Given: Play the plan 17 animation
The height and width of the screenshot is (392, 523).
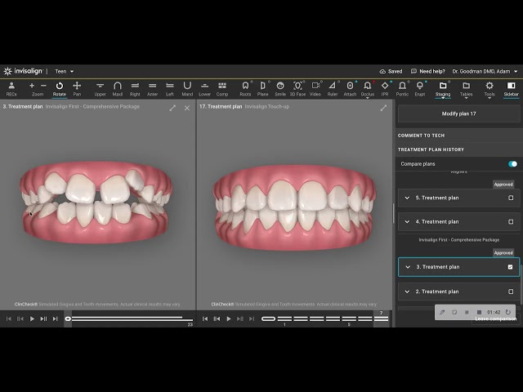Looking at the screenshot, I should (229, 318).
